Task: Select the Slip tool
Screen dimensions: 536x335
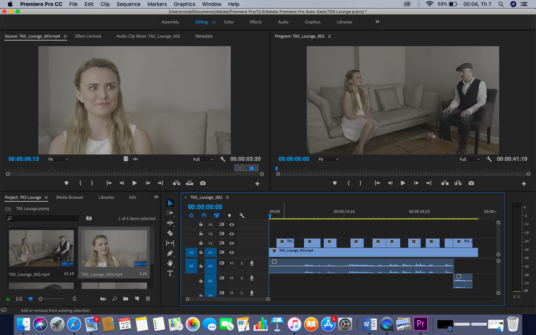Action: coord(170,243)
